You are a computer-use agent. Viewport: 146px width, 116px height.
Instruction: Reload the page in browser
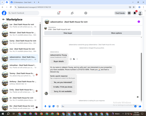coord(11,7)
